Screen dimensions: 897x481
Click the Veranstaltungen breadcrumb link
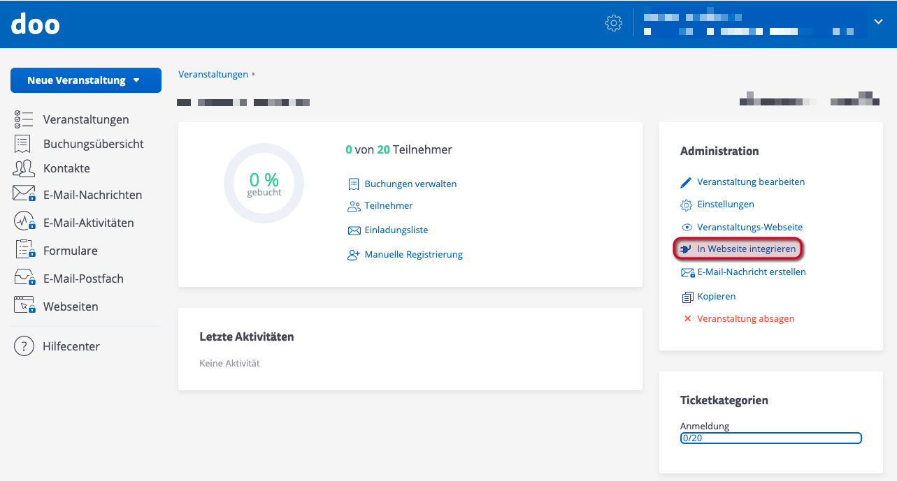pos(213,74)
